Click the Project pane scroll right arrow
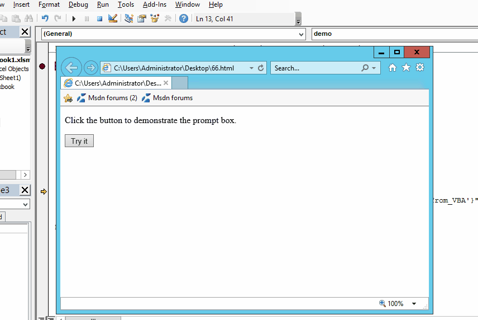The image size is (478, 320). [x=25, y=175]
